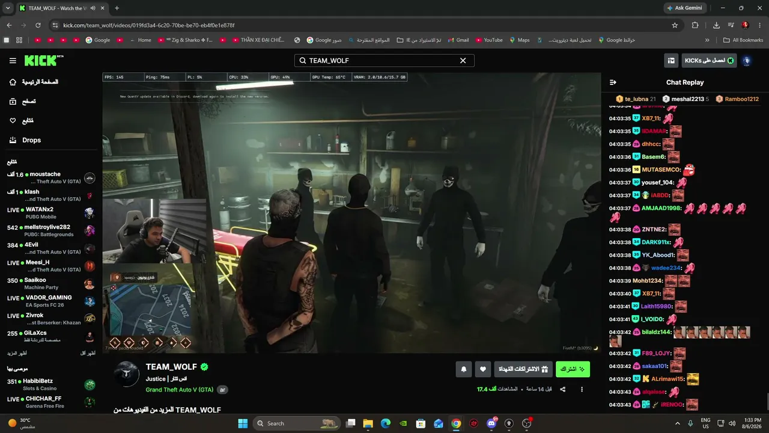The image size is (769, 433).
Task: Open the Zivrok channel in sidebar
Action: (51, 319)
